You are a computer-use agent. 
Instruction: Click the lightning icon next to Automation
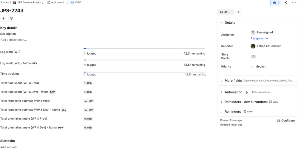tap(247, 92)
